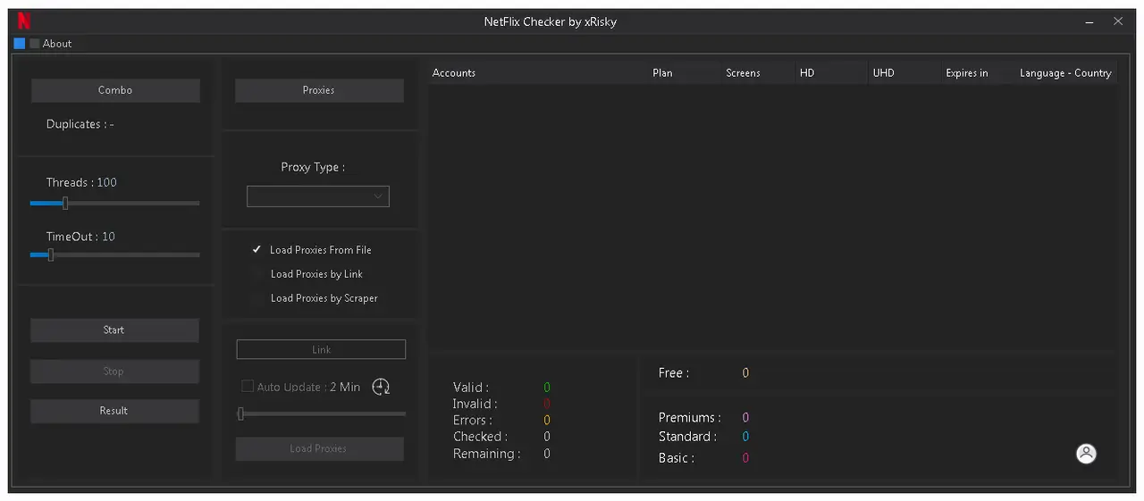This screenshot has width=1144, height=501.
Task: Click the clock icon beside Auto Update
Action: (381, 387)
